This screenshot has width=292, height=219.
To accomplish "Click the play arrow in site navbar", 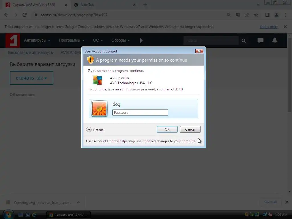I will 141,40.
